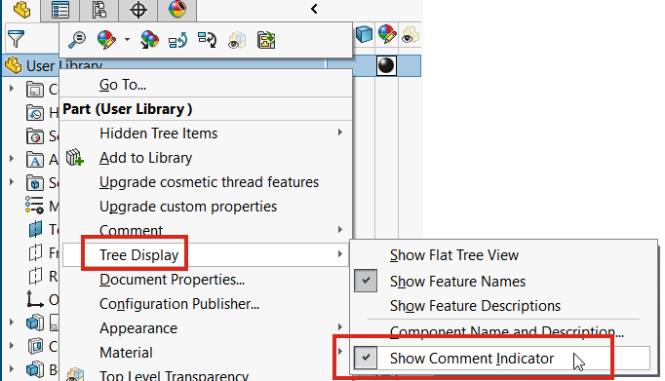Open the DimXpertManager crosshair tab
Screen dimensions: 665x381
pyautogui.click(x=137, y=10)
